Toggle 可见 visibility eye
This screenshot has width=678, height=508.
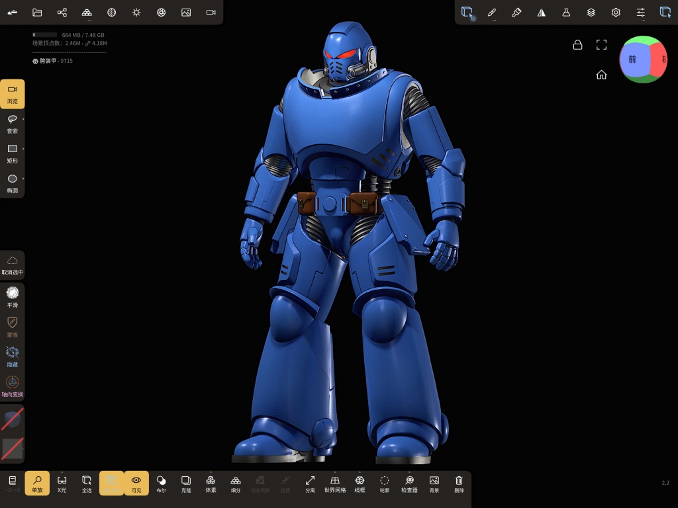pos(136,483)
